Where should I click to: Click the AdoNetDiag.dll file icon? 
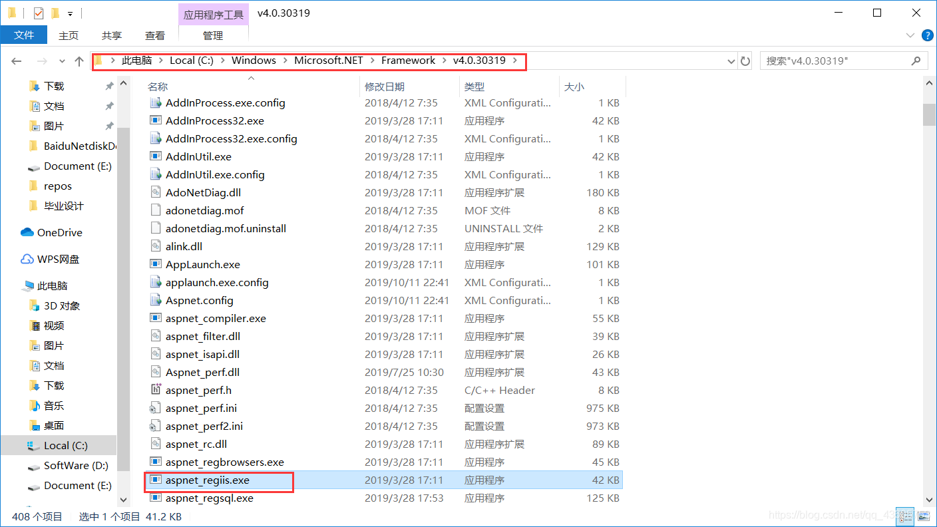156,192
